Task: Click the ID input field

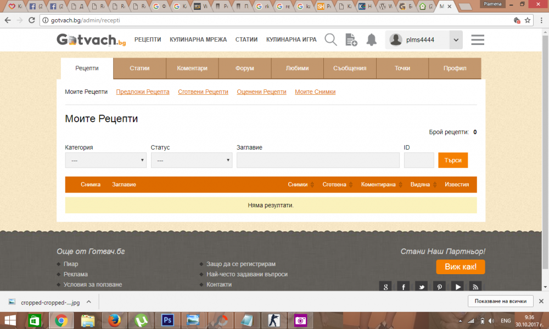Action: (x=419, y=160)
